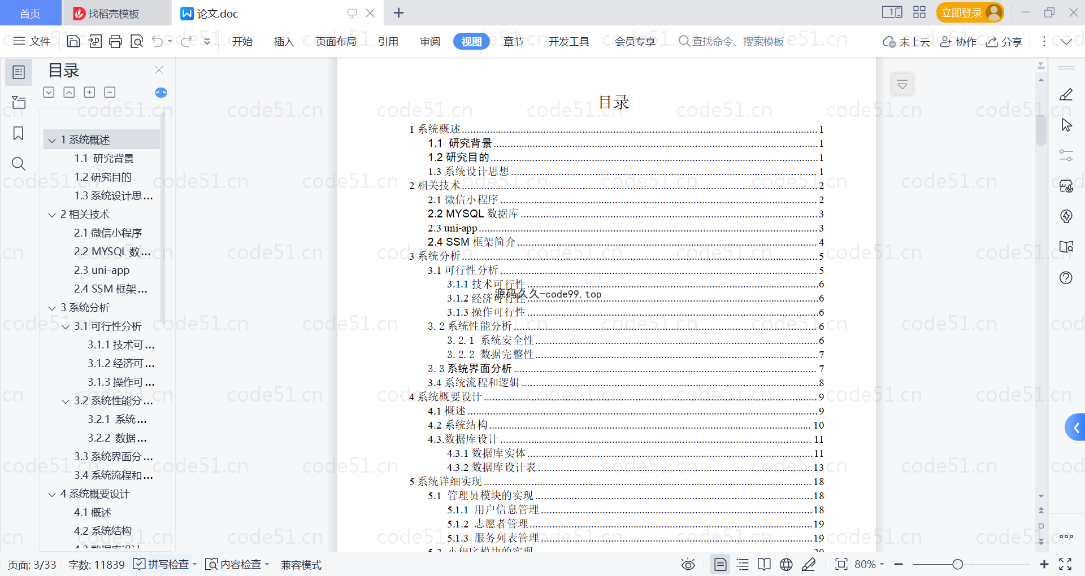Open the 文件 menu
This screenshot has height=576, width=1085.
click(32, 41)
